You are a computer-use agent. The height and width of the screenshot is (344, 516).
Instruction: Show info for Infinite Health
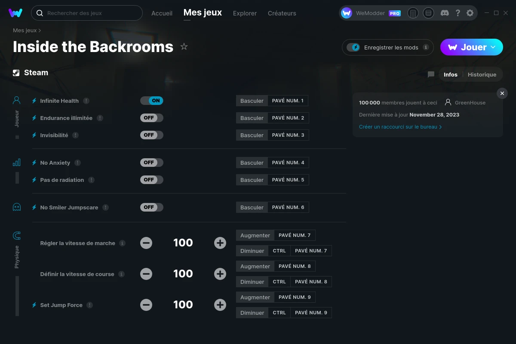pos(86,101)
